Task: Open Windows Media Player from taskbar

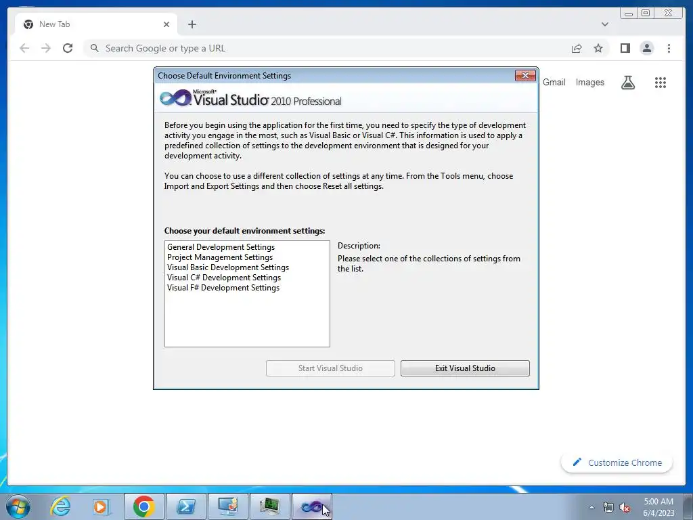Action: (x=101, y=506)
